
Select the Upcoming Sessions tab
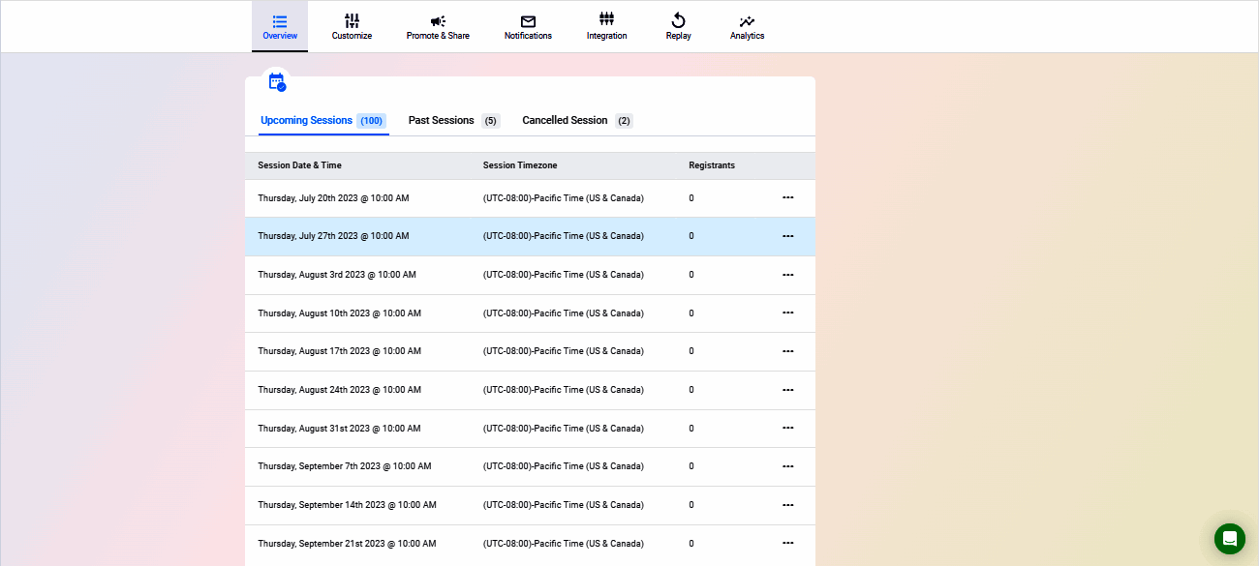(x=307, y=121)
